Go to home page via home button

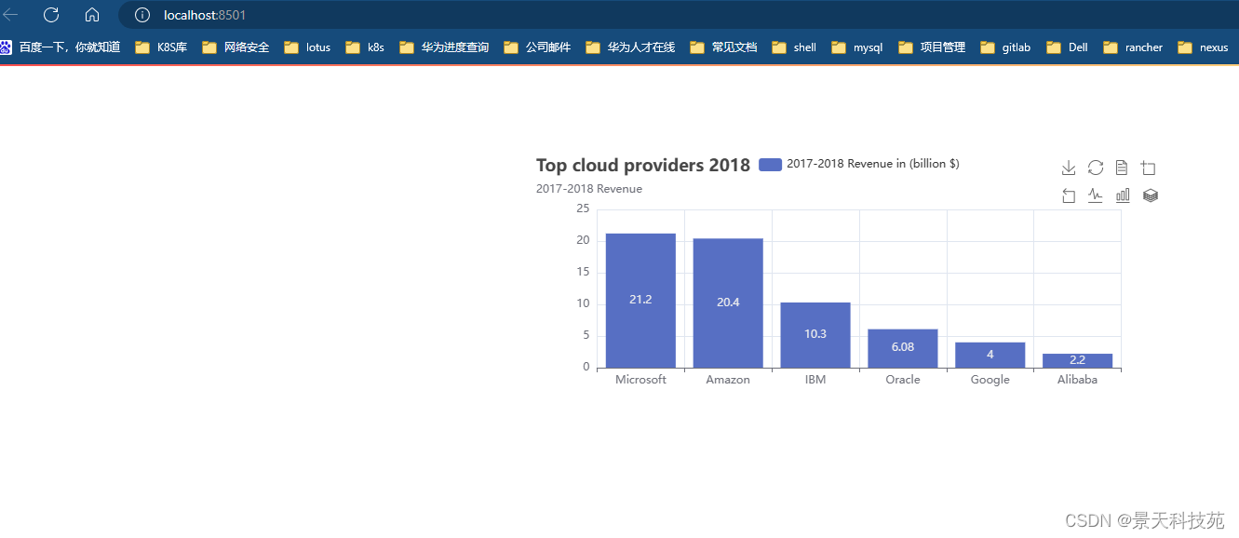pos(91,15)
